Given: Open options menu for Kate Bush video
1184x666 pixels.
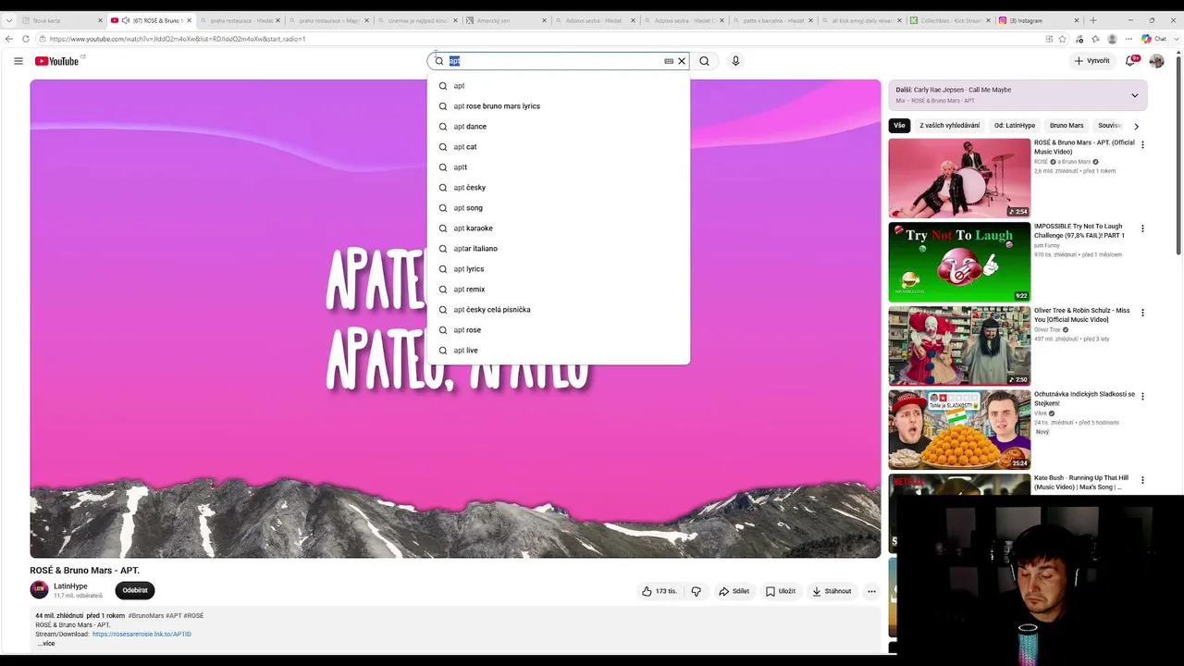Looking at the screenshot, I should [x=1142, y=480].
